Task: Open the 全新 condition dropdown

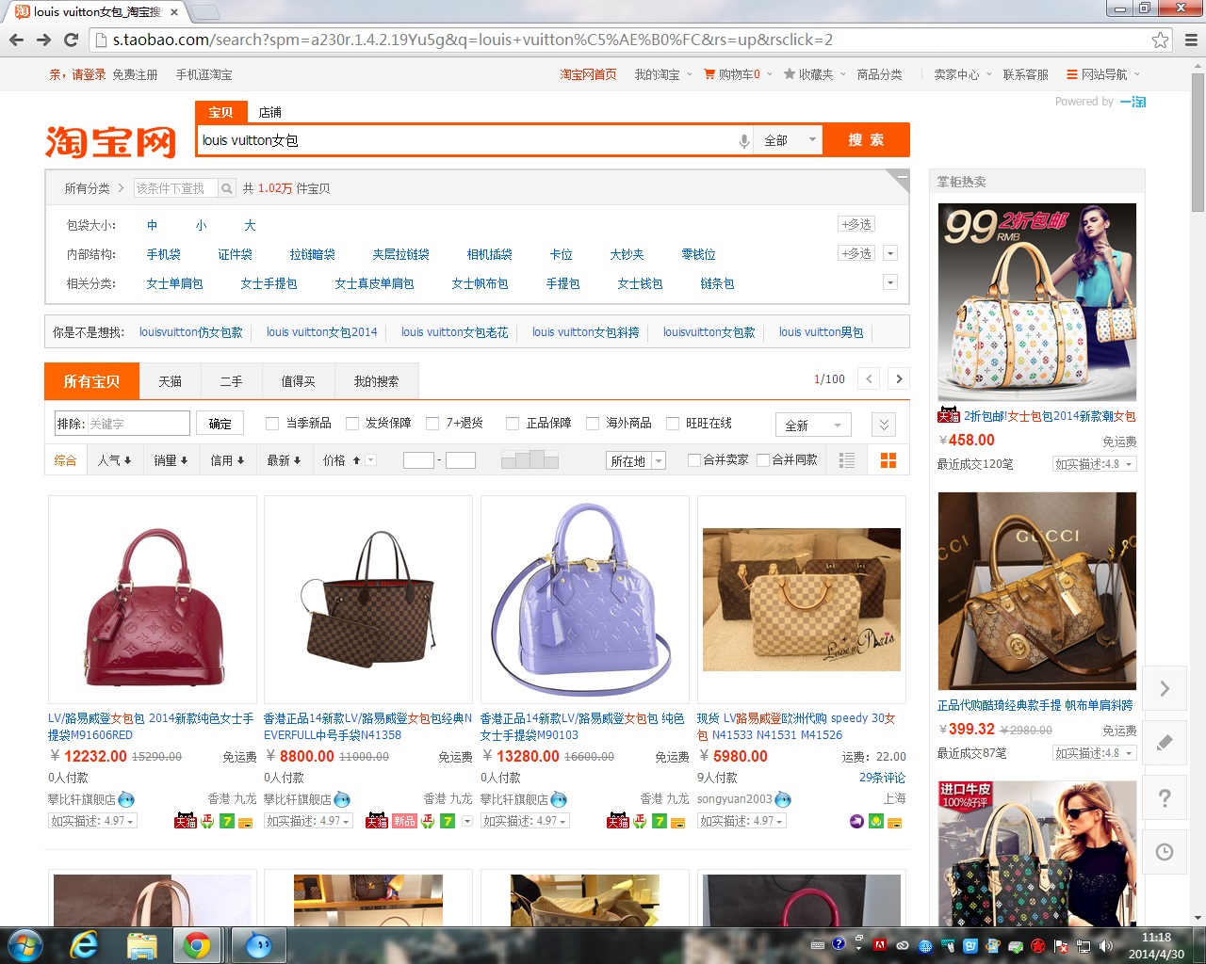Action: (x=812, y=426)
